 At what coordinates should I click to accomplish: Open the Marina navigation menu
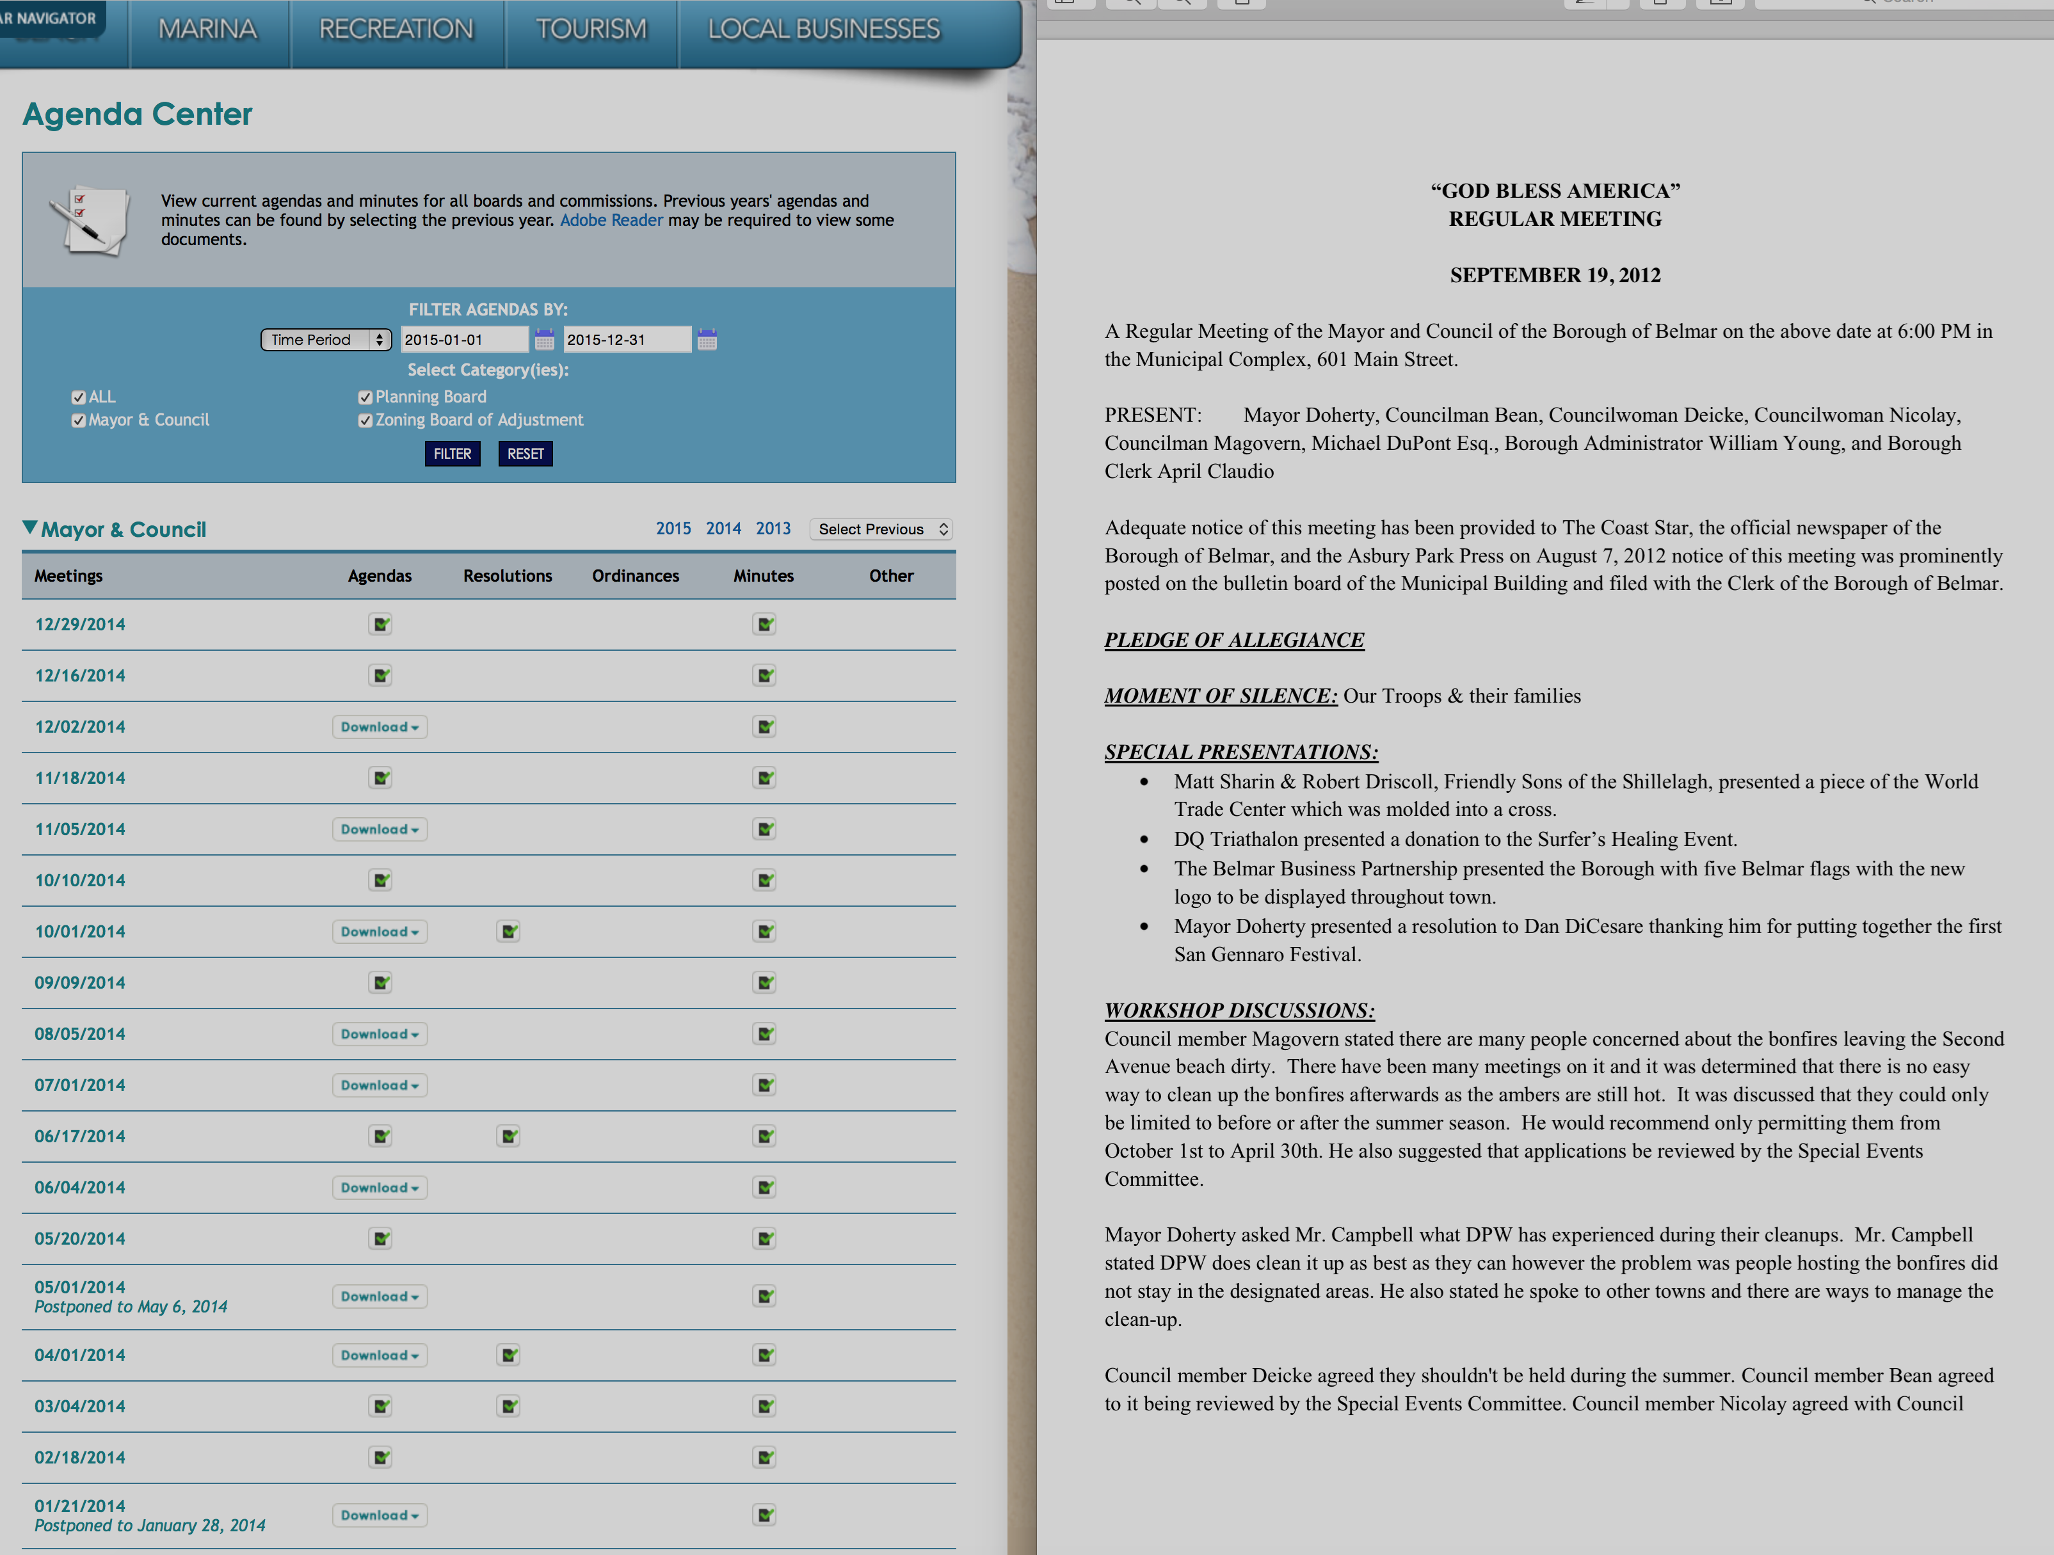[208, 29]
